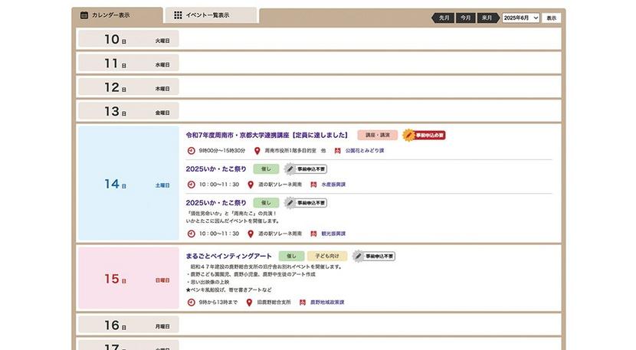636x350 pixels.
Task: Open the 2025年6月 month dropdown
Action: pyautogui.click(x=520, y=18)
